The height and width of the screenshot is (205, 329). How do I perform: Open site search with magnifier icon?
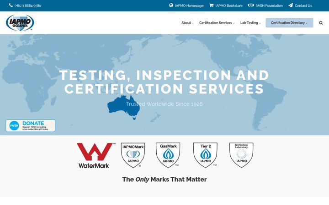pos(321,23)
